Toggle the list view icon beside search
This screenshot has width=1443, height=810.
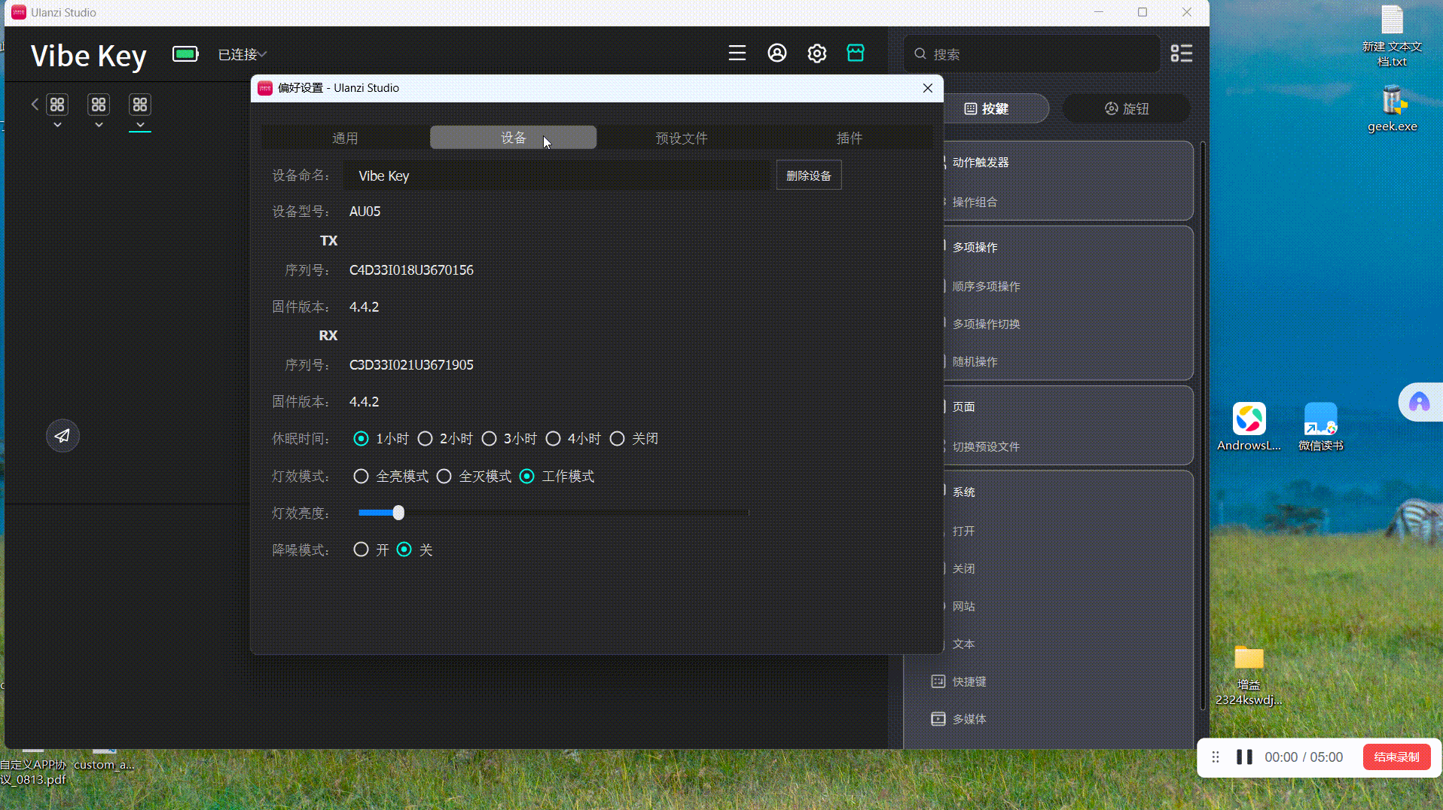click(1181, 53)
